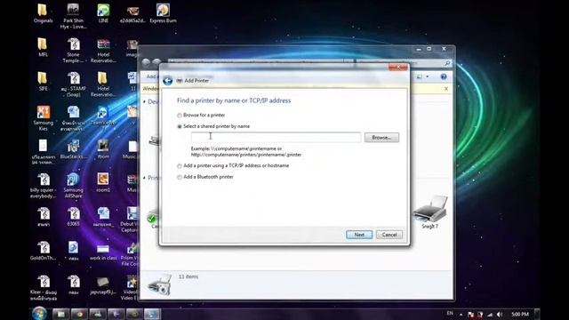The height and width of the screenshot is (320, 569).
Task: Open Samsung AllShare shortcut
Action: [73, 186]
